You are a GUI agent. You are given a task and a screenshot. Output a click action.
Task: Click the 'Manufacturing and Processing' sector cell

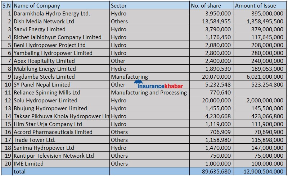(x=149, y=92)
